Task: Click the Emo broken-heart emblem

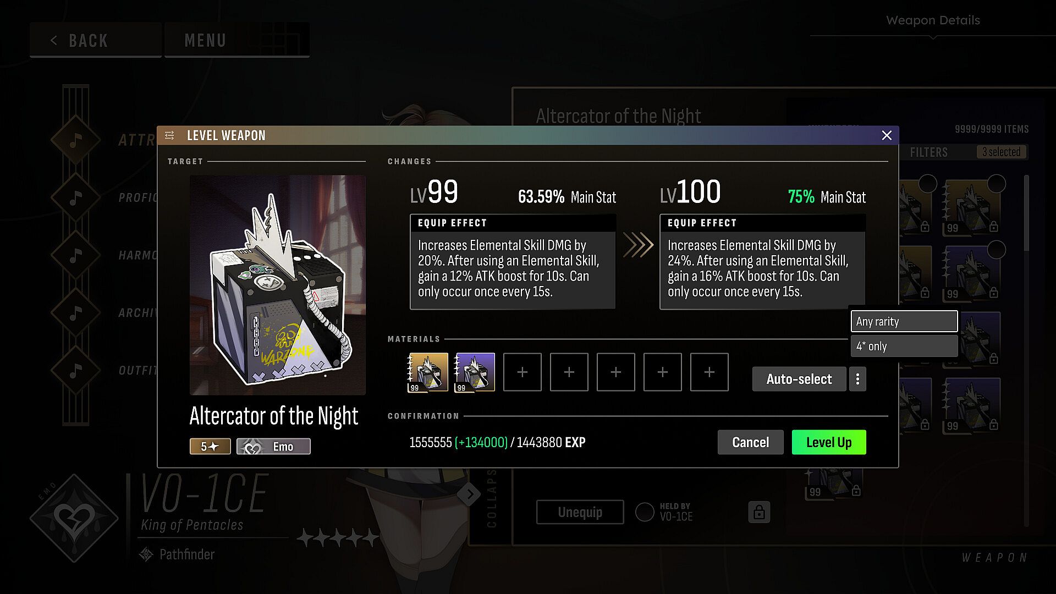Action: (x=74, y=518)
